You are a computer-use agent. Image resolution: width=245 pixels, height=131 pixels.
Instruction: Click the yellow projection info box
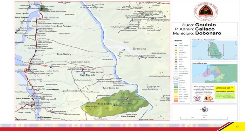coord(225,89)
